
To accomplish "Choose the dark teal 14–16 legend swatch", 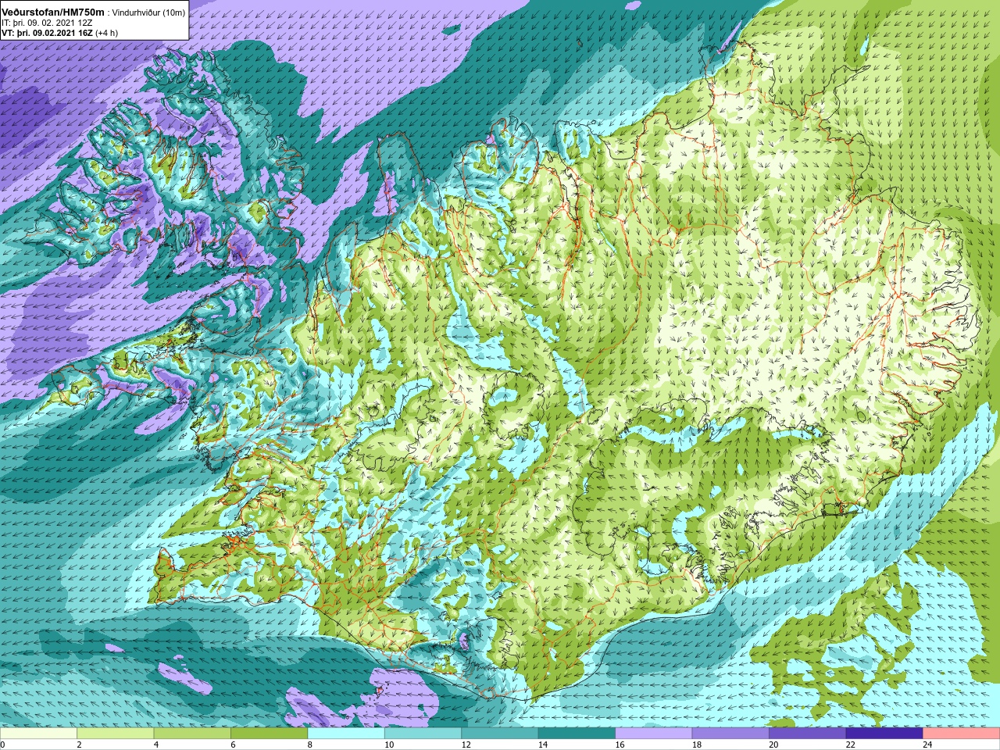I will [577, 733].
